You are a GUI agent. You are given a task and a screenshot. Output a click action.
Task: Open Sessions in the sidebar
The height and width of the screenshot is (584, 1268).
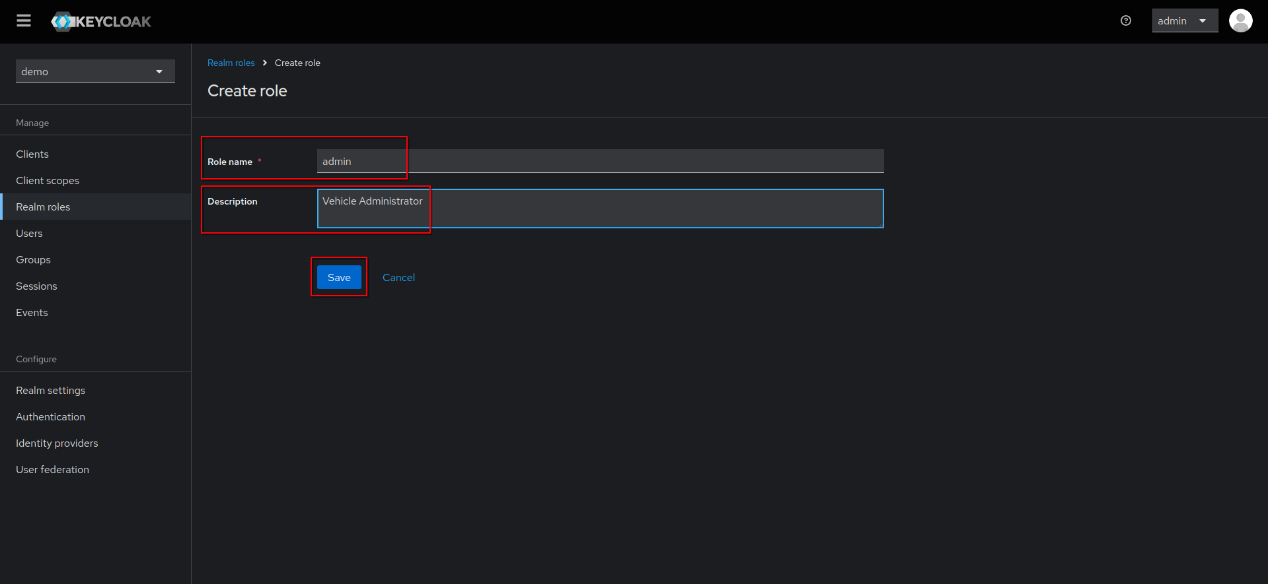[x=96, y=286]
